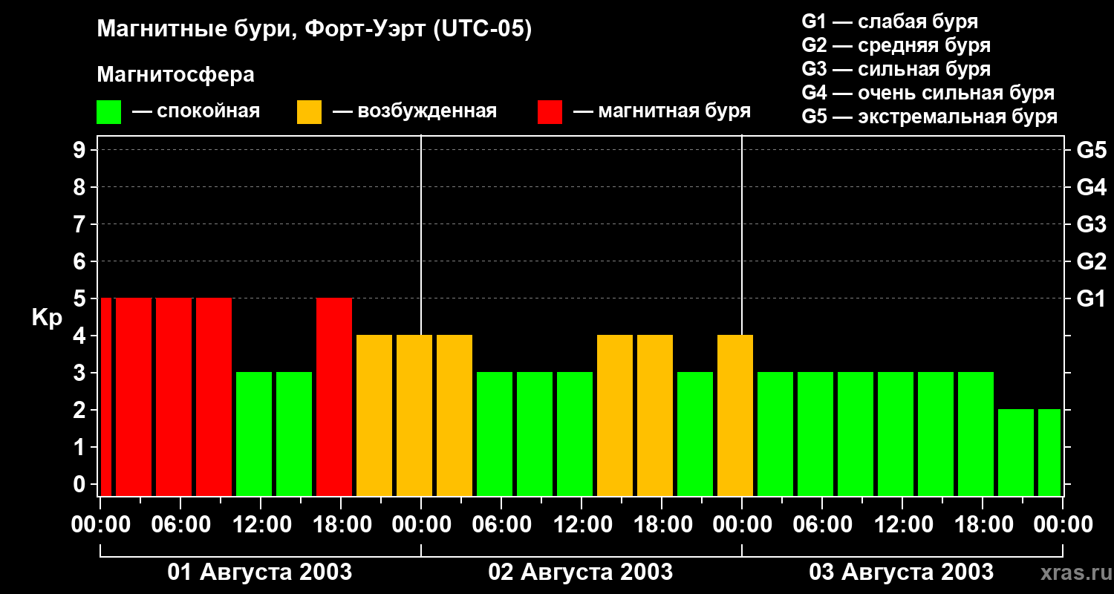Click the 'Магнитосфера' heading
The width and height of the screenshot is (1114, 594).
[175, 75]
